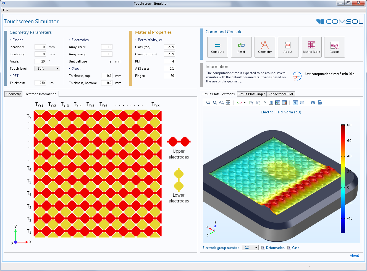Toggle the color legend display button
367x271 pixels.
pyautogui.click(x=284, y=103)
